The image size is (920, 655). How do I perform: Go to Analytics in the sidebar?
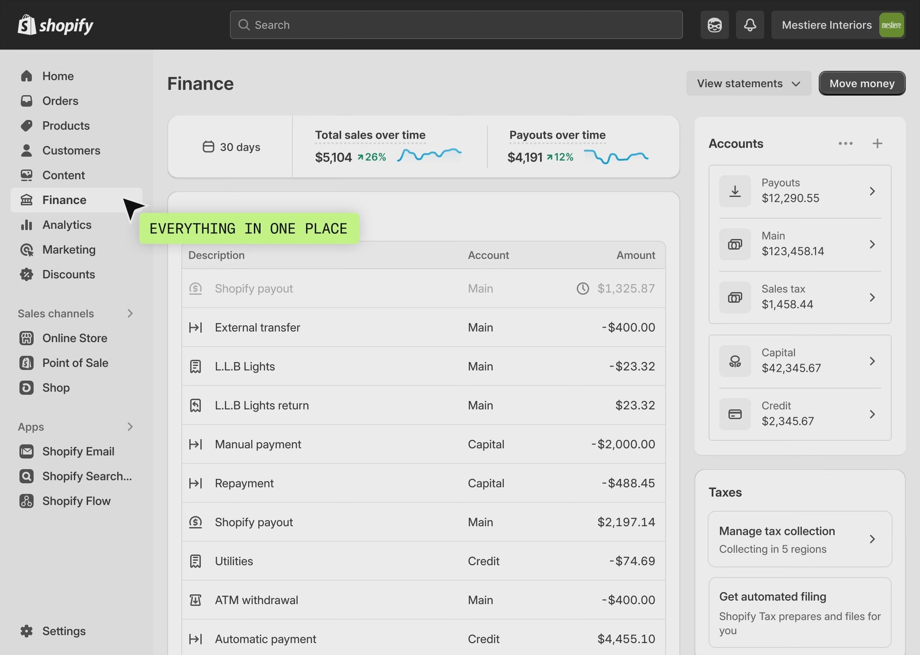pos(67,225)
